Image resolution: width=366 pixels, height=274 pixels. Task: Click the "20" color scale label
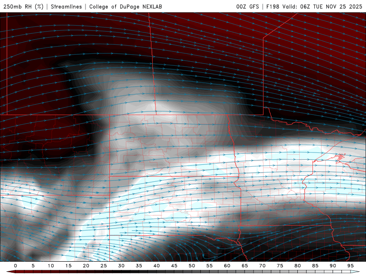(x=86, y=266)
